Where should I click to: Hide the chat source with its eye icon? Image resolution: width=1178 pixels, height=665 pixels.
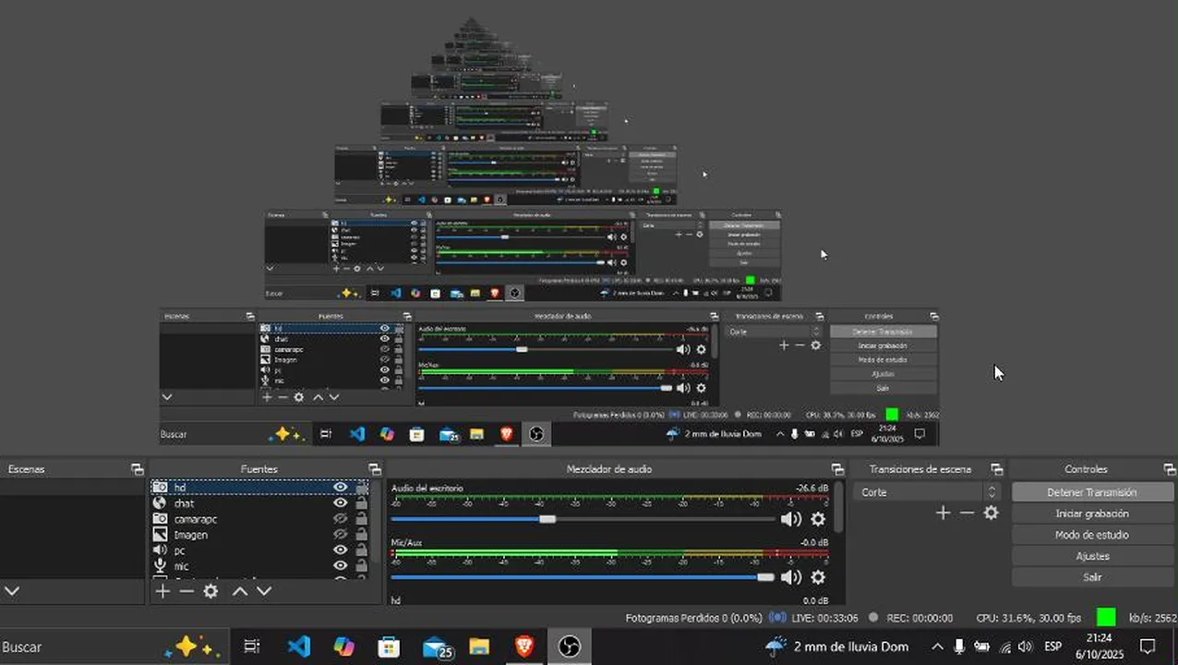[x=341, y=502]
